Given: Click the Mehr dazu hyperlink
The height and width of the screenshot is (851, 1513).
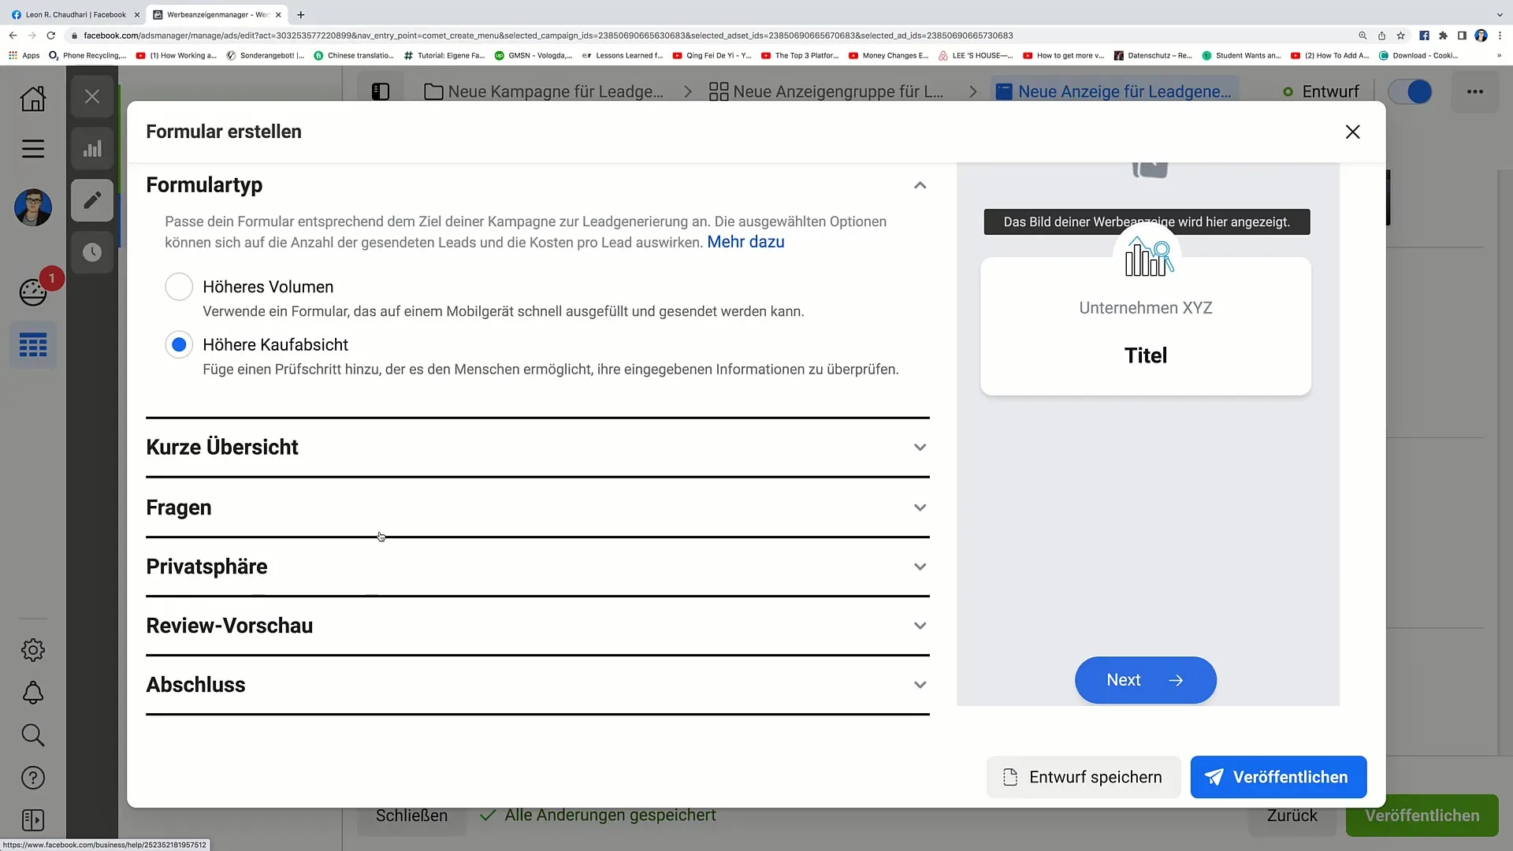Looking at the screenshot, I should click(746, 241).
